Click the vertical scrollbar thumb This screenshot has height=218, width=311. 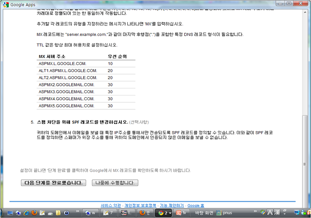(305, 161)
